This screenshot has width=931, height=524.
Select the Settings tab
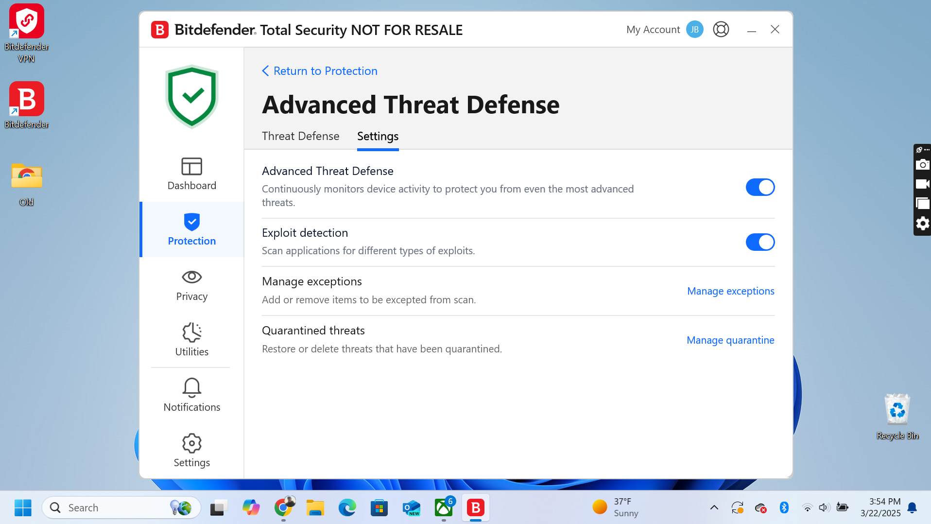tap(378, 136)
